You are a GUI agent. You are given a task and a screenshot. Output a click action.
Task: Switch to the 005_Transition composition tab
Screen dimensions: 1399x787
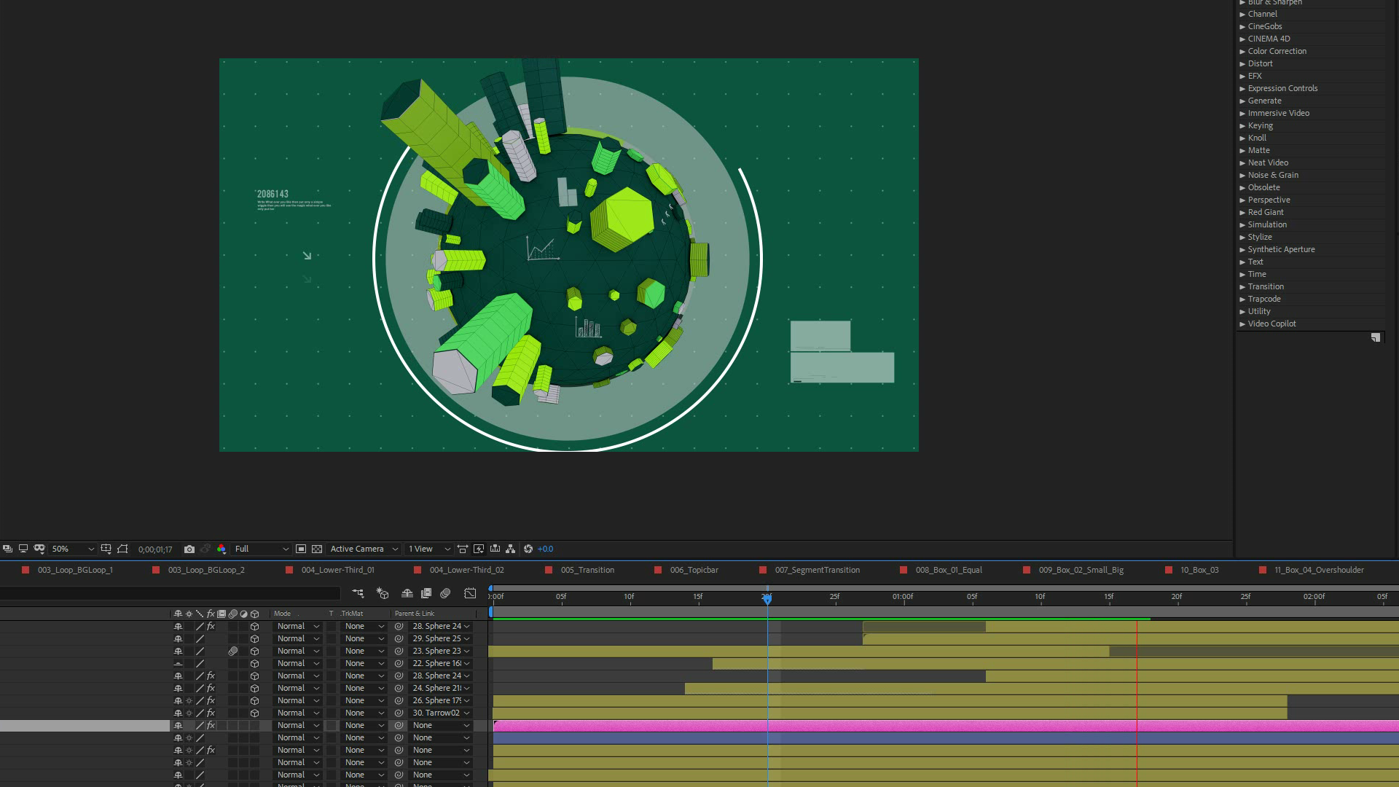[x=587, y=571]
